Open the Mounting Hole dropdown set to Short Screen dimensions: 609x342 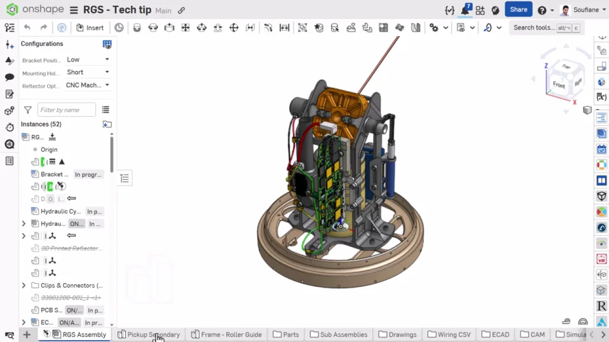pyautogui.click(x=88, y=72)
